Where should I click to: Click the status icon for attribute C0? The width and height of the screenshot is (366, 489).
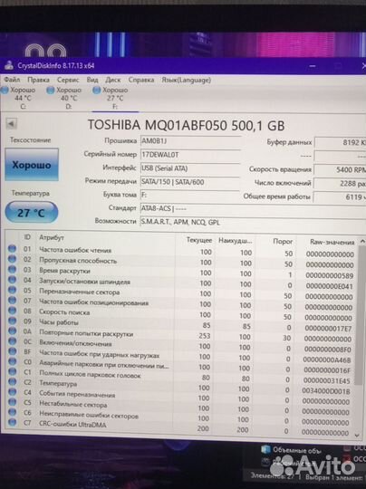12,361
